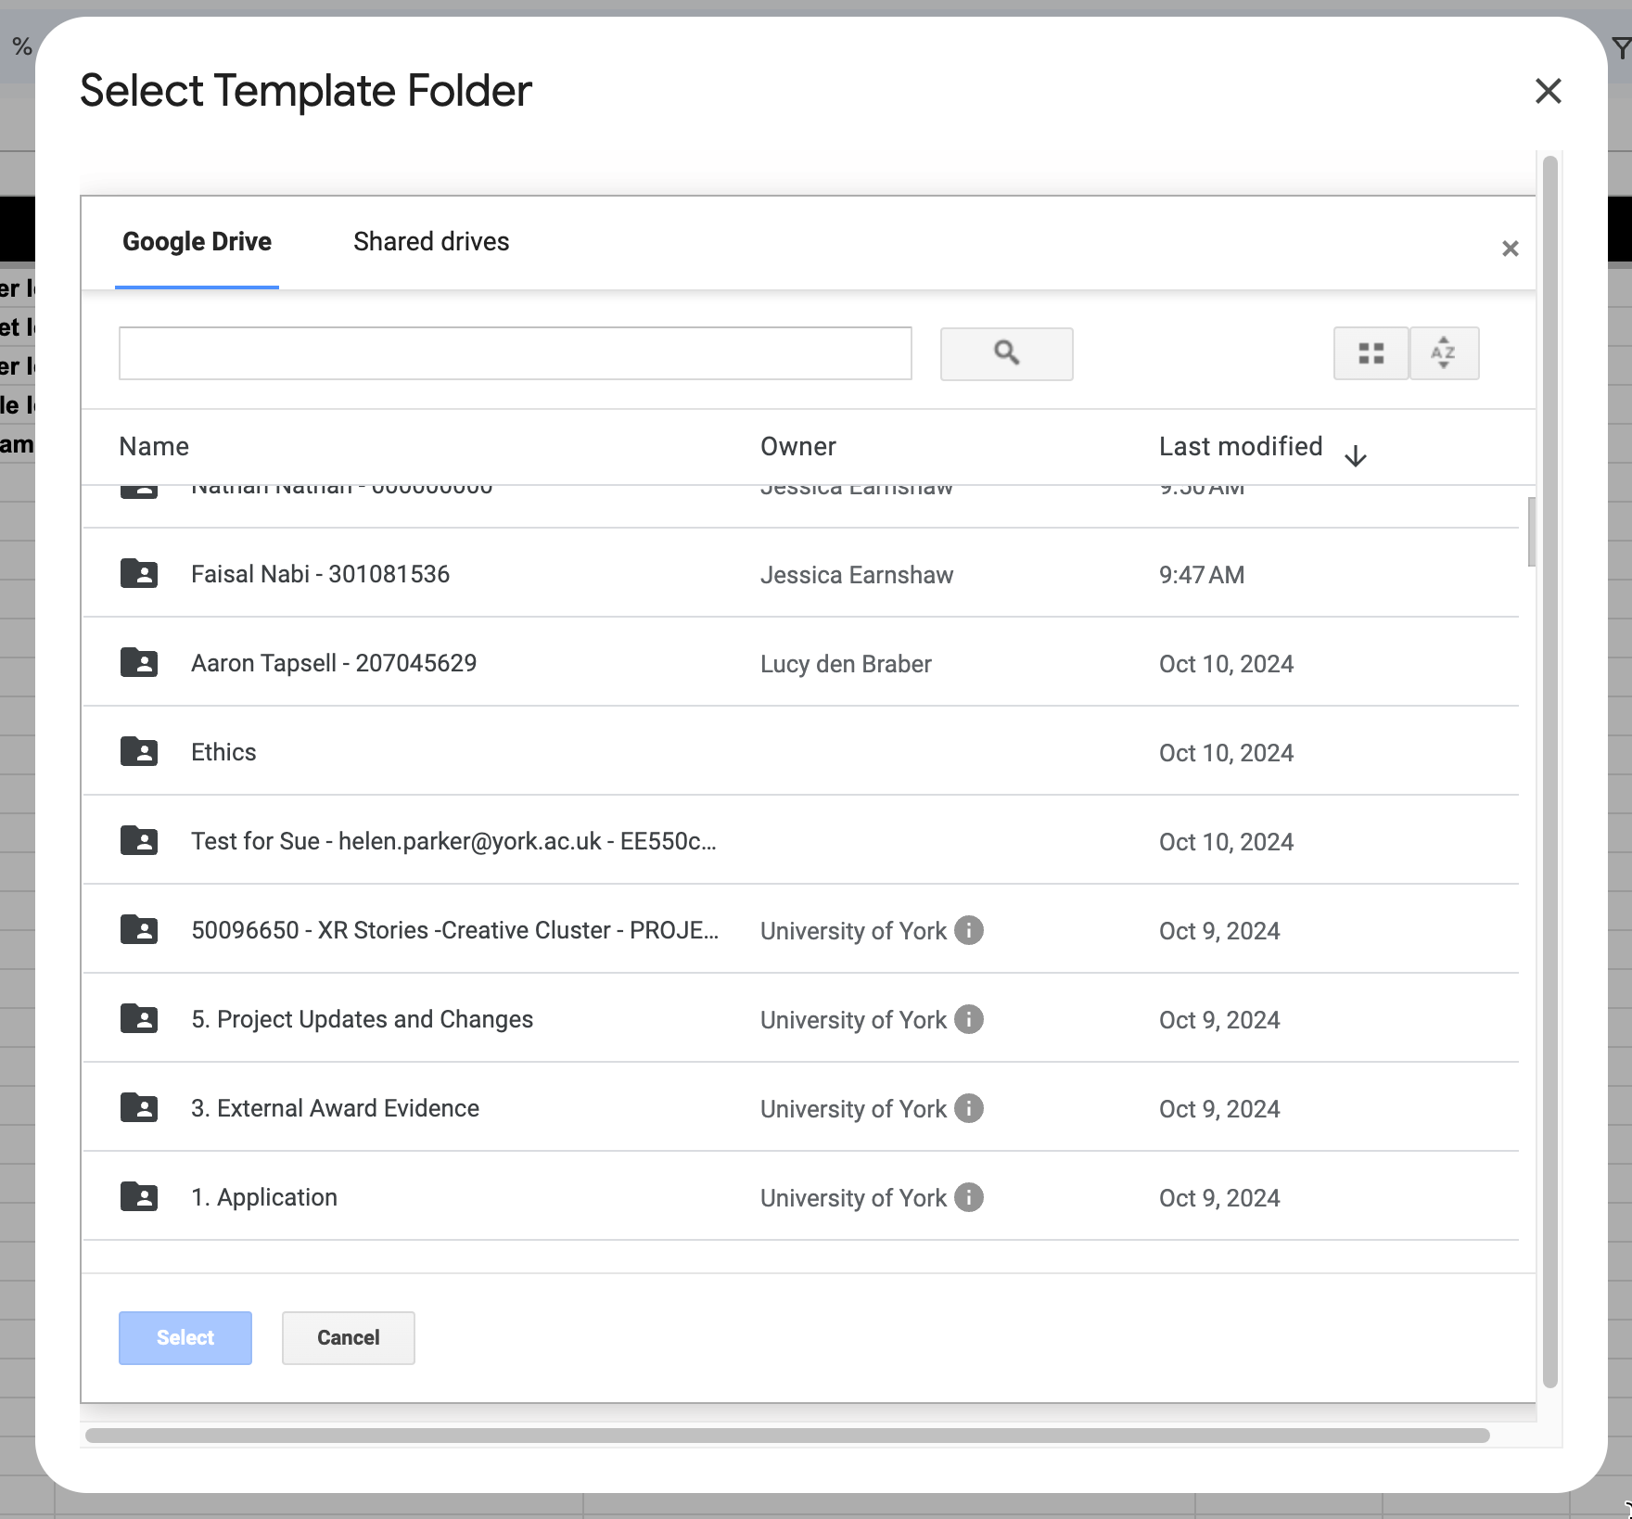Click info icon on XR Stories row
This screenshot has height=1519, width=1632.
969,930
